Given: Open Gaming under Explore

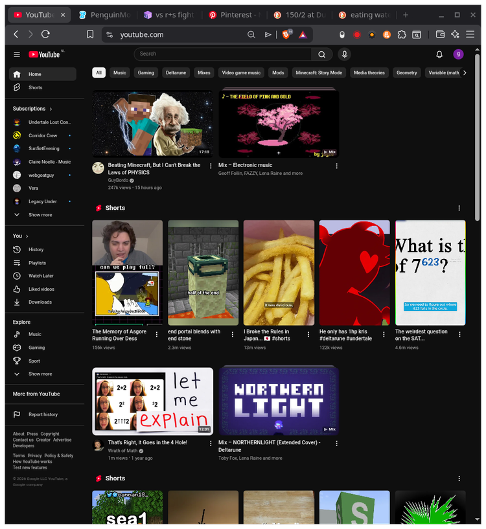Looking at the screenshot, I should [43, 348].
